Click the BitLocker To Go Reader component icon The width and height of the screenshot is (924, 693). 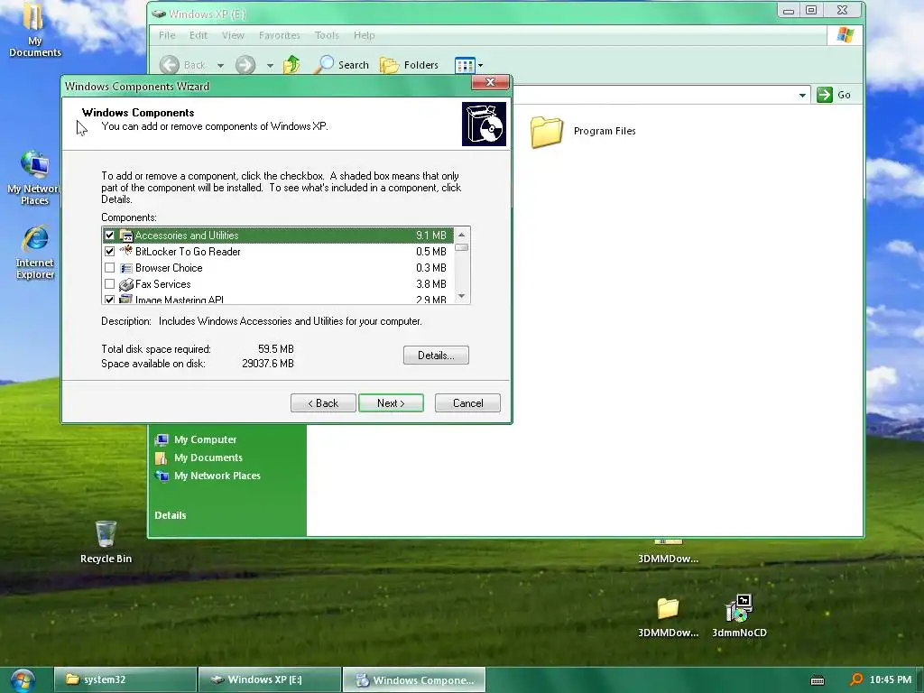(x=126, y=251)
